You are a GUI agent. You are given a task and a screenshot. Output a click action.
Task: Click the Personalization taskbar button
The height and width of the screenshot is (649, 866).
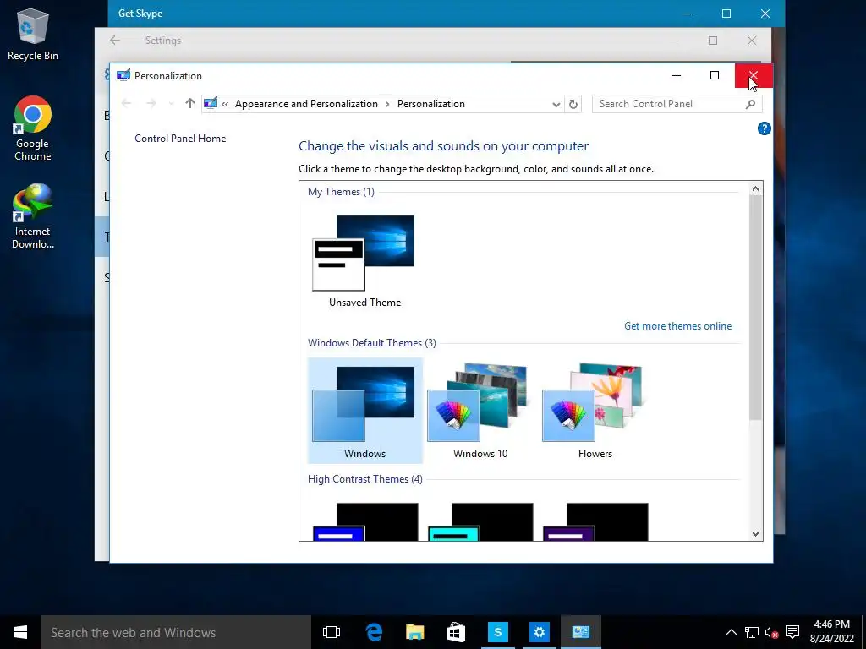click(580, 632)
